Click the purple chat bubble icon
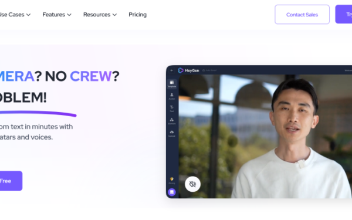The width and height of the screenshot is (352, 220). [x=172, y=192]
